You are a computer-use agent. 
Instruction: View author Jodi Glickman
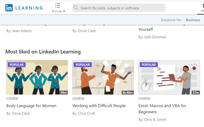[x=155, y=37]
